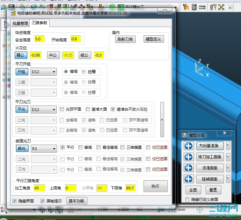Select the 等高 radio in the 开粗 row
The image size is (241, 220).
[66, 72]
